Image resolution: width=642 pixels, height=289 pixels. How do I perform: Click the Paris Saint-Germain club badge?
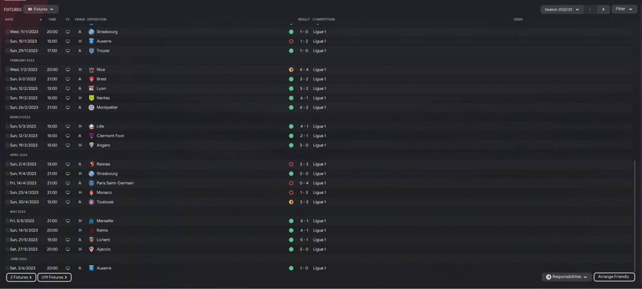[x=91, y=183]
